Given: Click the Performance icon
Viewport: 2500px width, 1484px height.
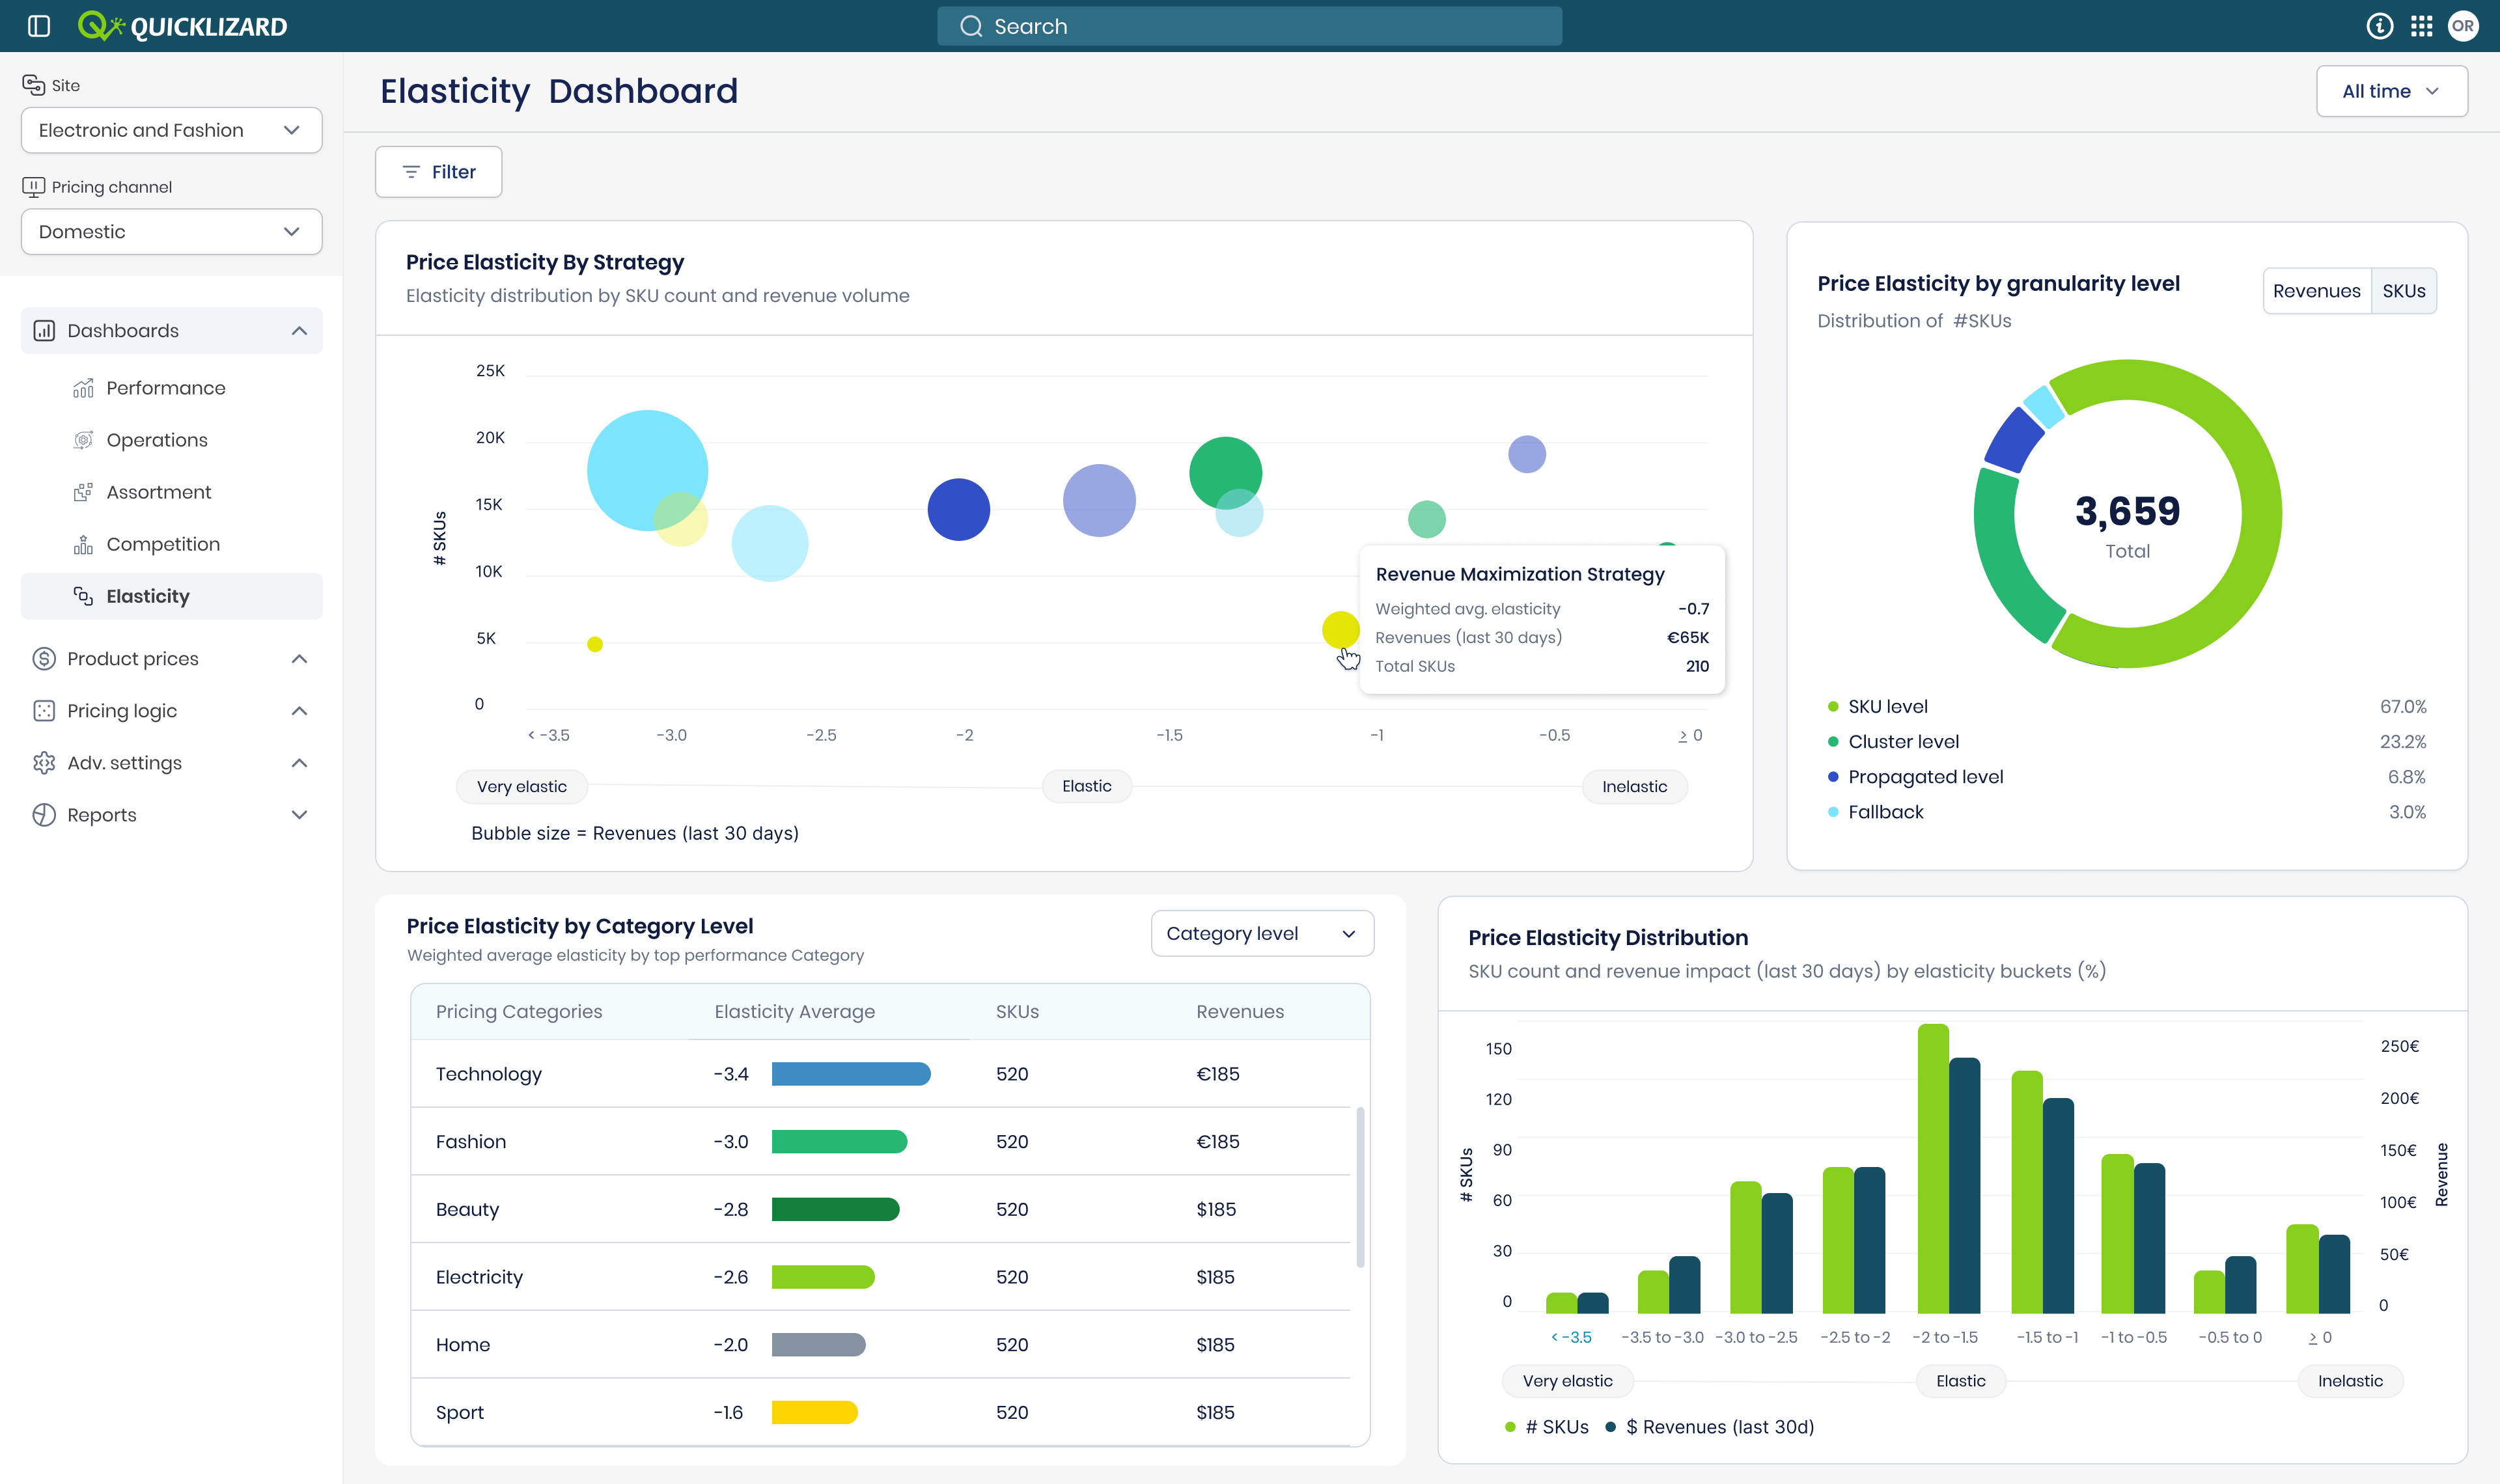Looking at the screenshot, I should [x=83, y=388].
